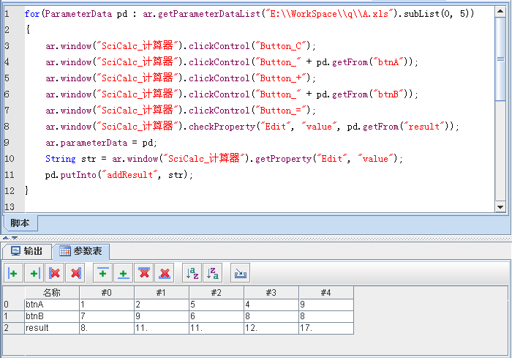The width and height of the screenshot is (512, 358).
Task: Open the 脚本 tab below the editor
Action: tap(20, 223)
